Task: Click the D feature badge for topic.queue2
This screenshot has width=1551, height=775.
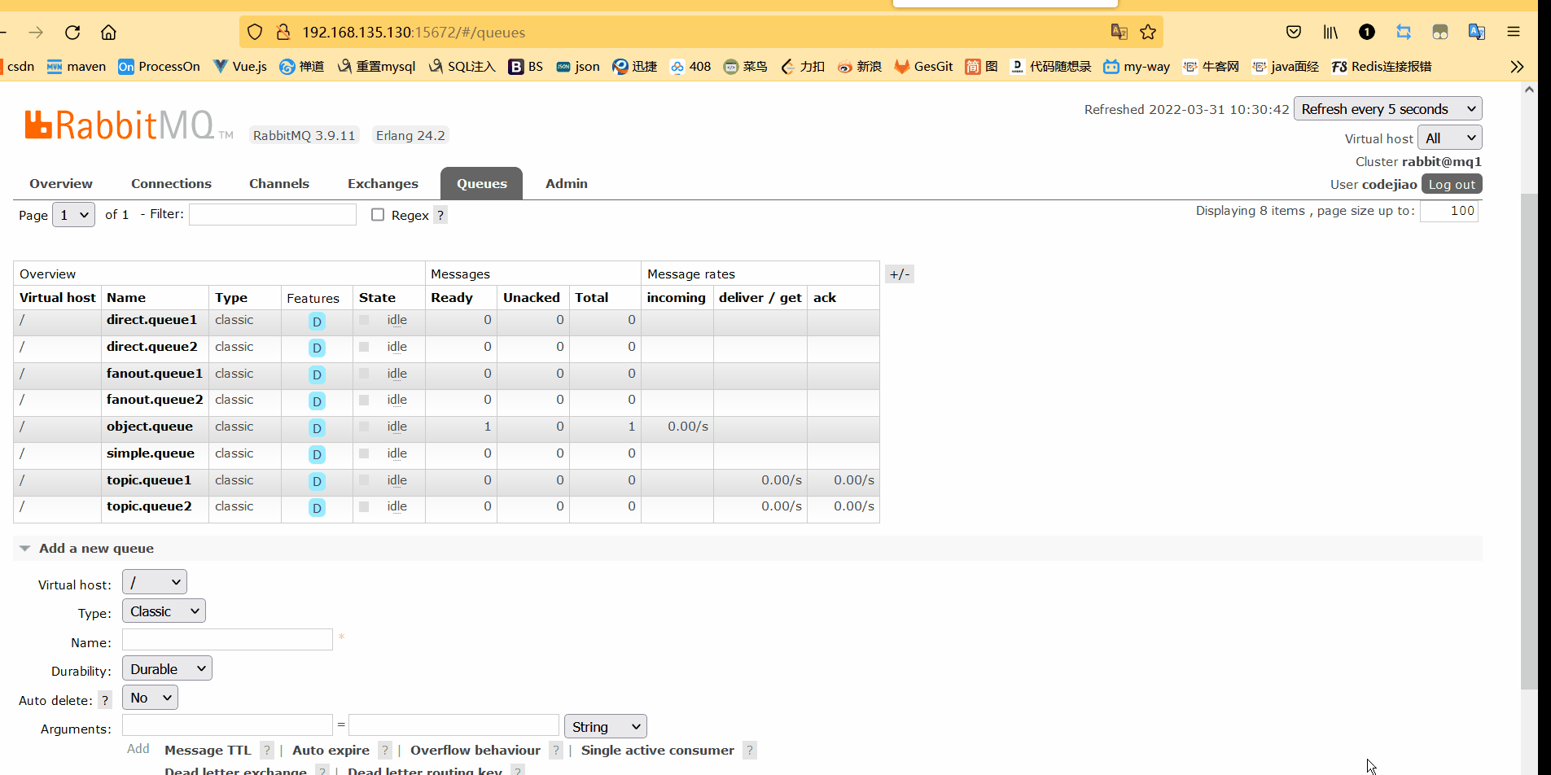Action: (317, 508)
